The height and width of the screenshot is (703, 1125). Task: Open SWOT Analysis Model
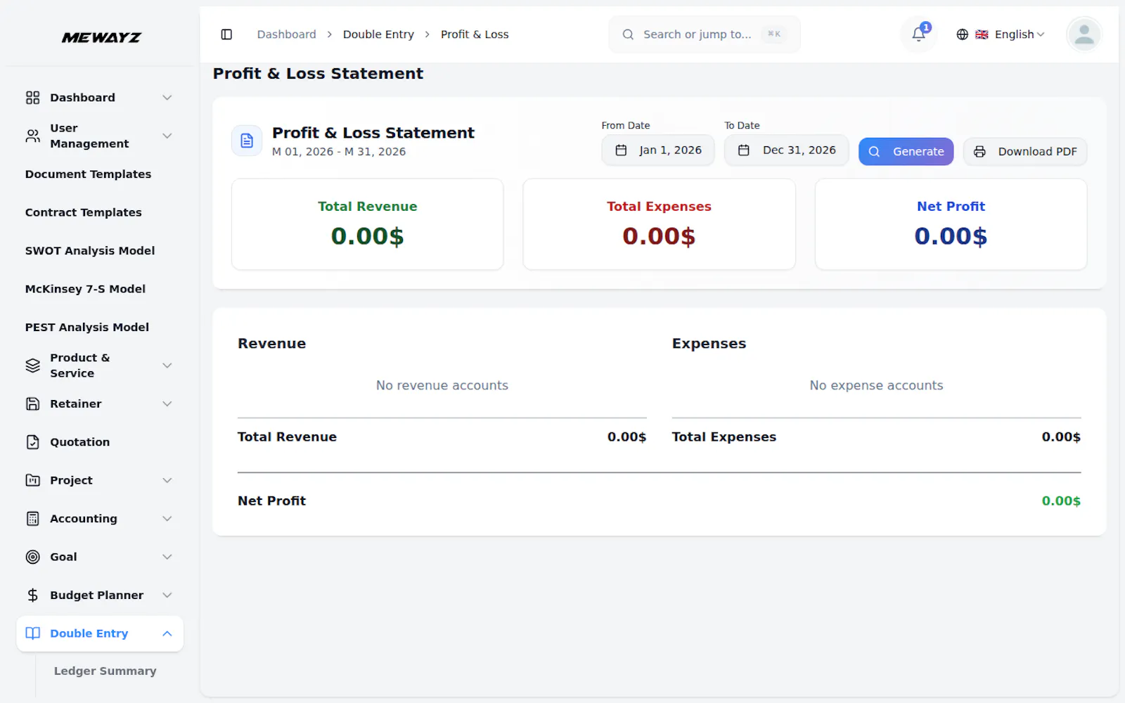point(89,251)
